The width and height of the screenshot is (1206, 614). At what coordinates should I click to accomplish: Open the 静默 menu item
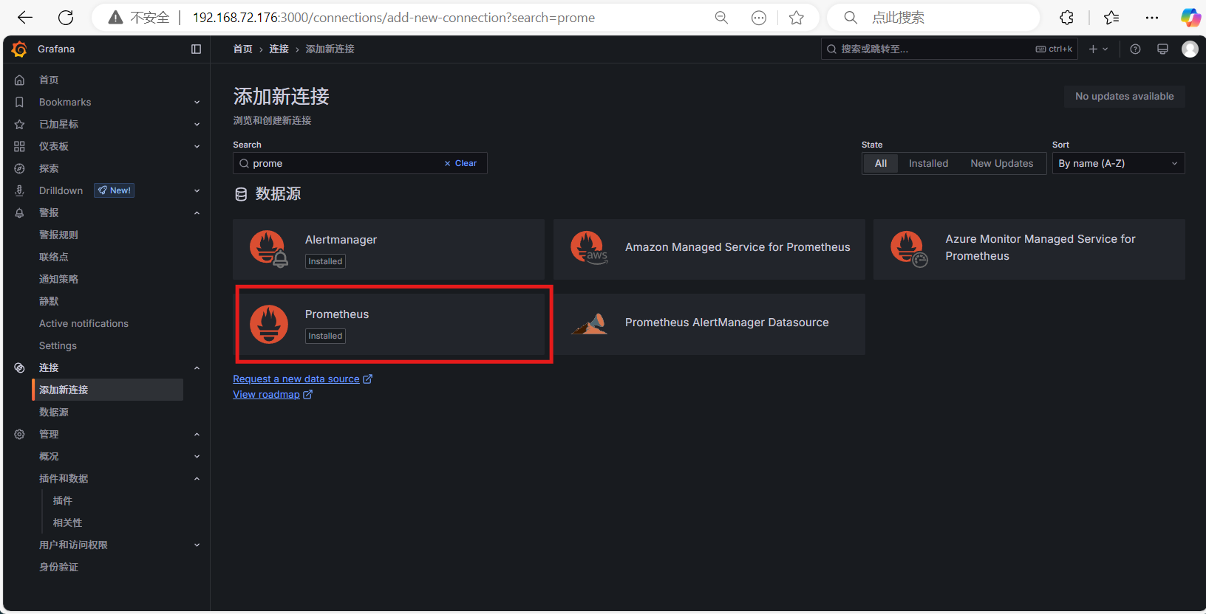49,301
